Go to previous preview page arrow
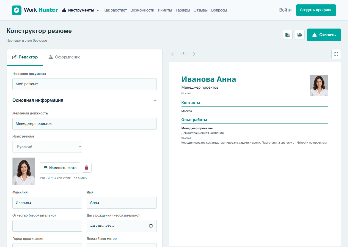This screenshot has width=352, height=247. pyautogui.click(x=172, y=54)
